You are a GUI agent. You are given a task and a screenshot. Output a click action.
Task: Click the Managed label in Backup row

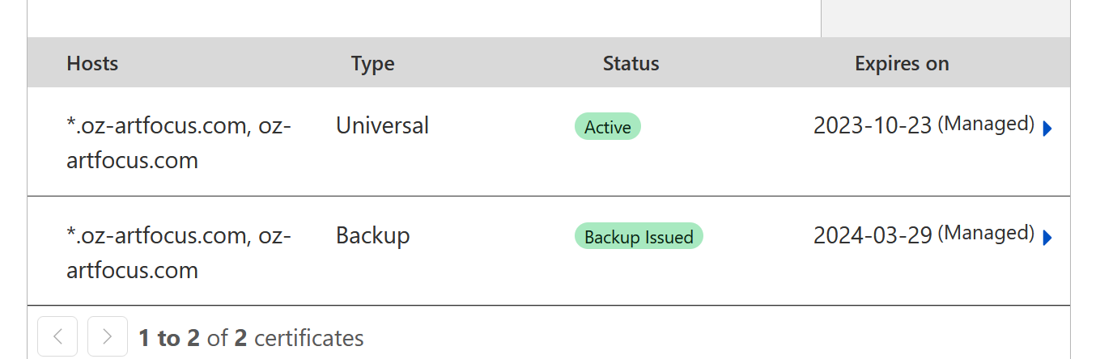coord(986,234)
